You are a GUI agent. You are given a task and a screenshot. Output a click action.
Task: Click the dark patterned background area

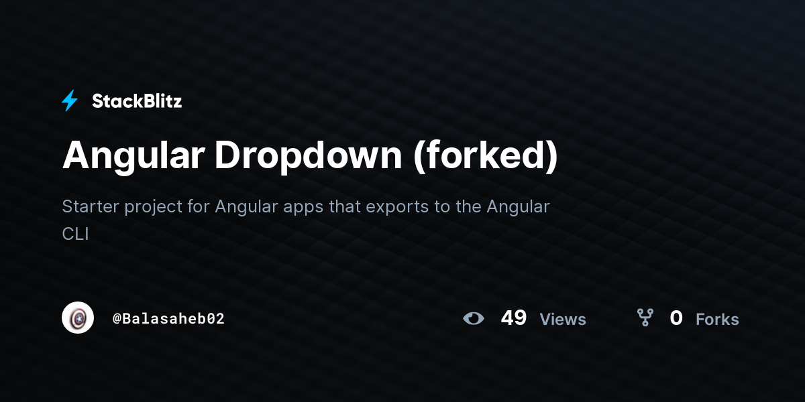pyautogui.click(x=671, y=134)
